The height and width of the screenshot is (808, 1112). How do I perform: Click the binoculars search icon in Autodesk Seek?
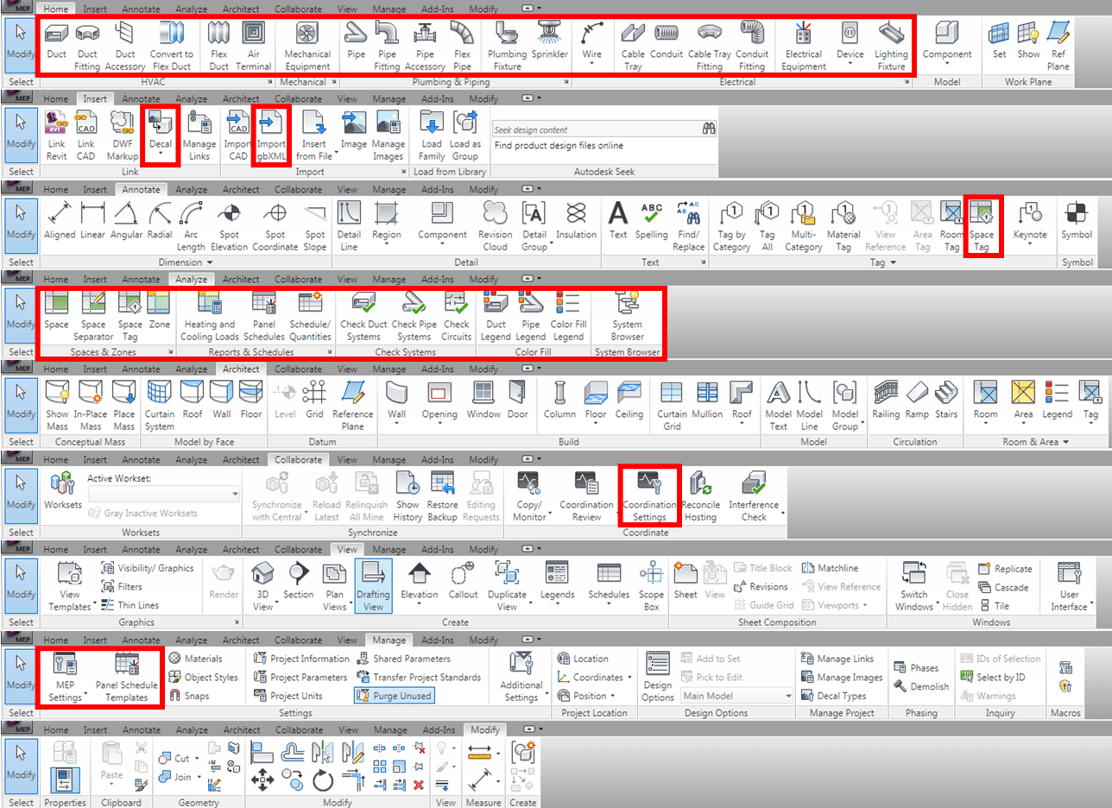pyautogui.click(x=710, y=129)
